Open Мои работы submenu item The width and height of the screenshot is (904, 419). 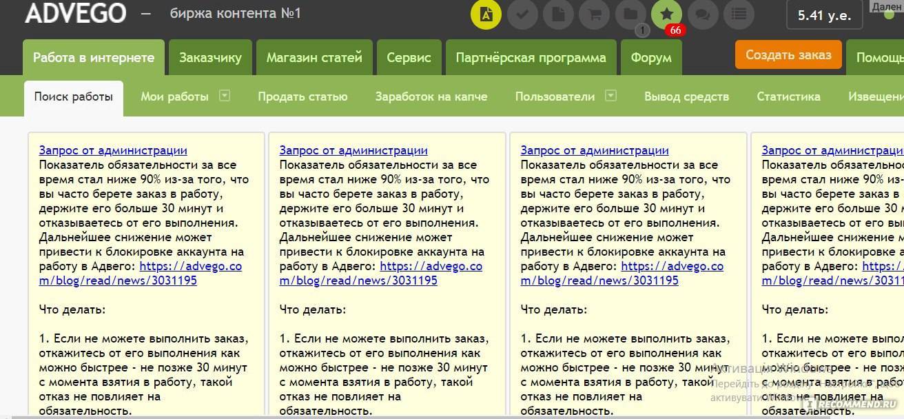click(x=174, y=96)
